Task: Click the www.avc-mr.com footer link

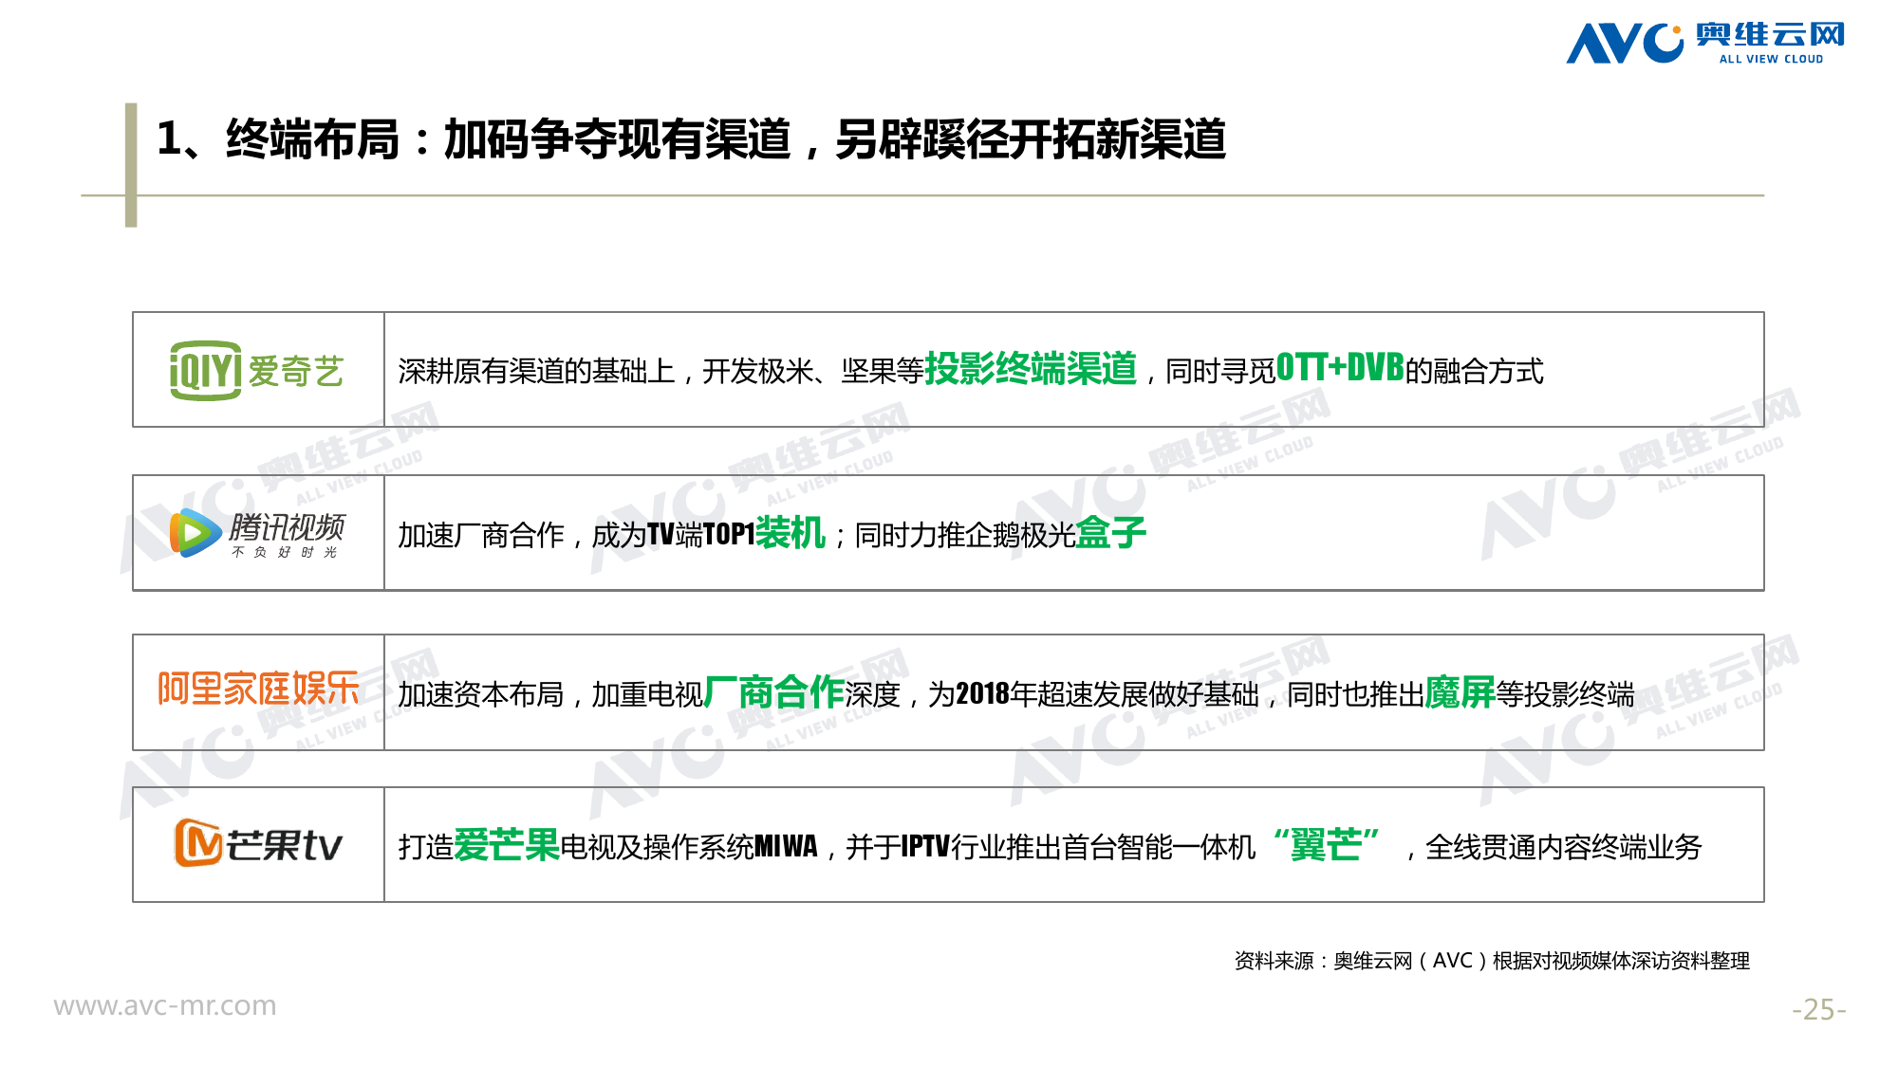Action: (x=165, y=1005)
